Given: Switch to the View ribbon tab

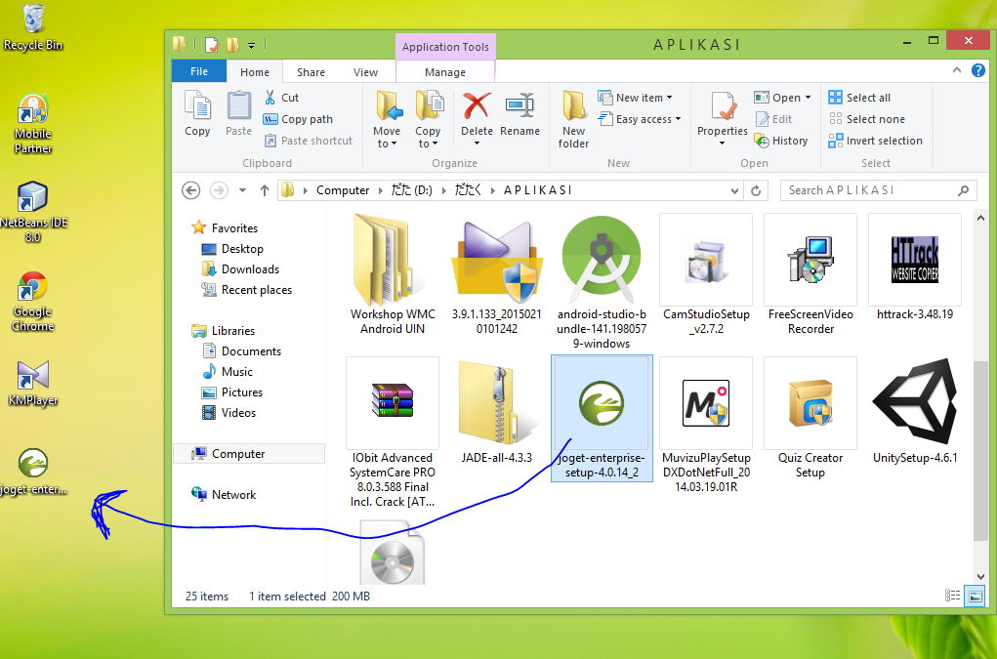Looking at the screenshot, I should 365,72.
